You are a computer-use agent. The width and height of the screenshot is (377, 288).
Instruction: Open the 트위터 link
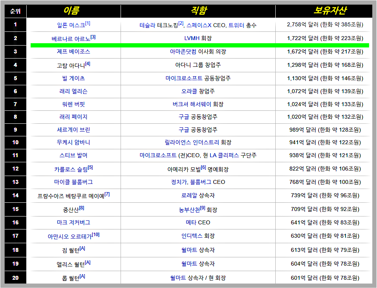pyautogui.click(x=236, y=25)
